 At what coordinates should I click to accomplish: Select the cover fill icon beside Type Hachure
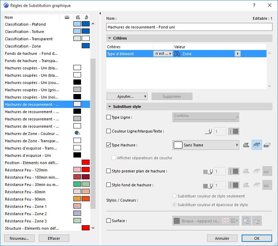(257, 145)
